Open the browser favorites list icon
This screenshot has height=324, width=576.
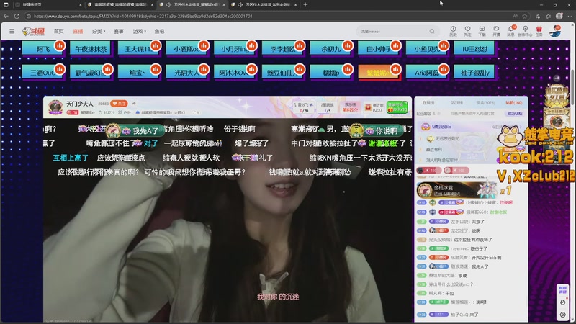tap(549, 16)
